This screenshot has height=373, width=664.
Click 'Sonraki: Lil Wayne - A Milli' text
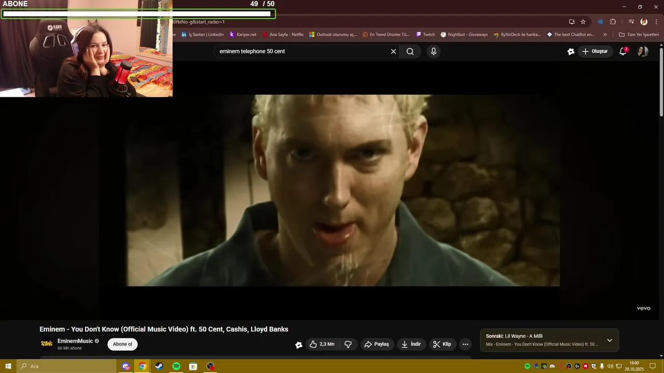tap(514, 336)
